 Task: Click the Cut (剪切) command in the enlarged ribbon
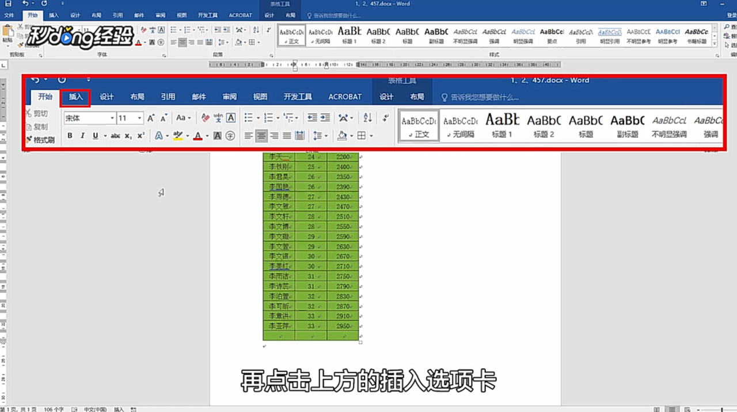pyautogui.click(x=37, y=114)
